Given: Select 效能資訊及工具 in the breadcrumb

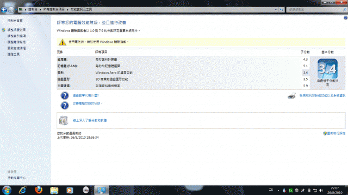Looking at the screenshot, I should (81, 10).
